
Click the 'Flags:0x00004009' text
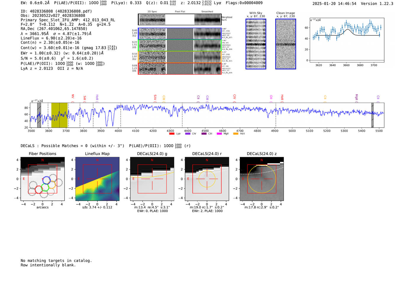tap(244, 3)
